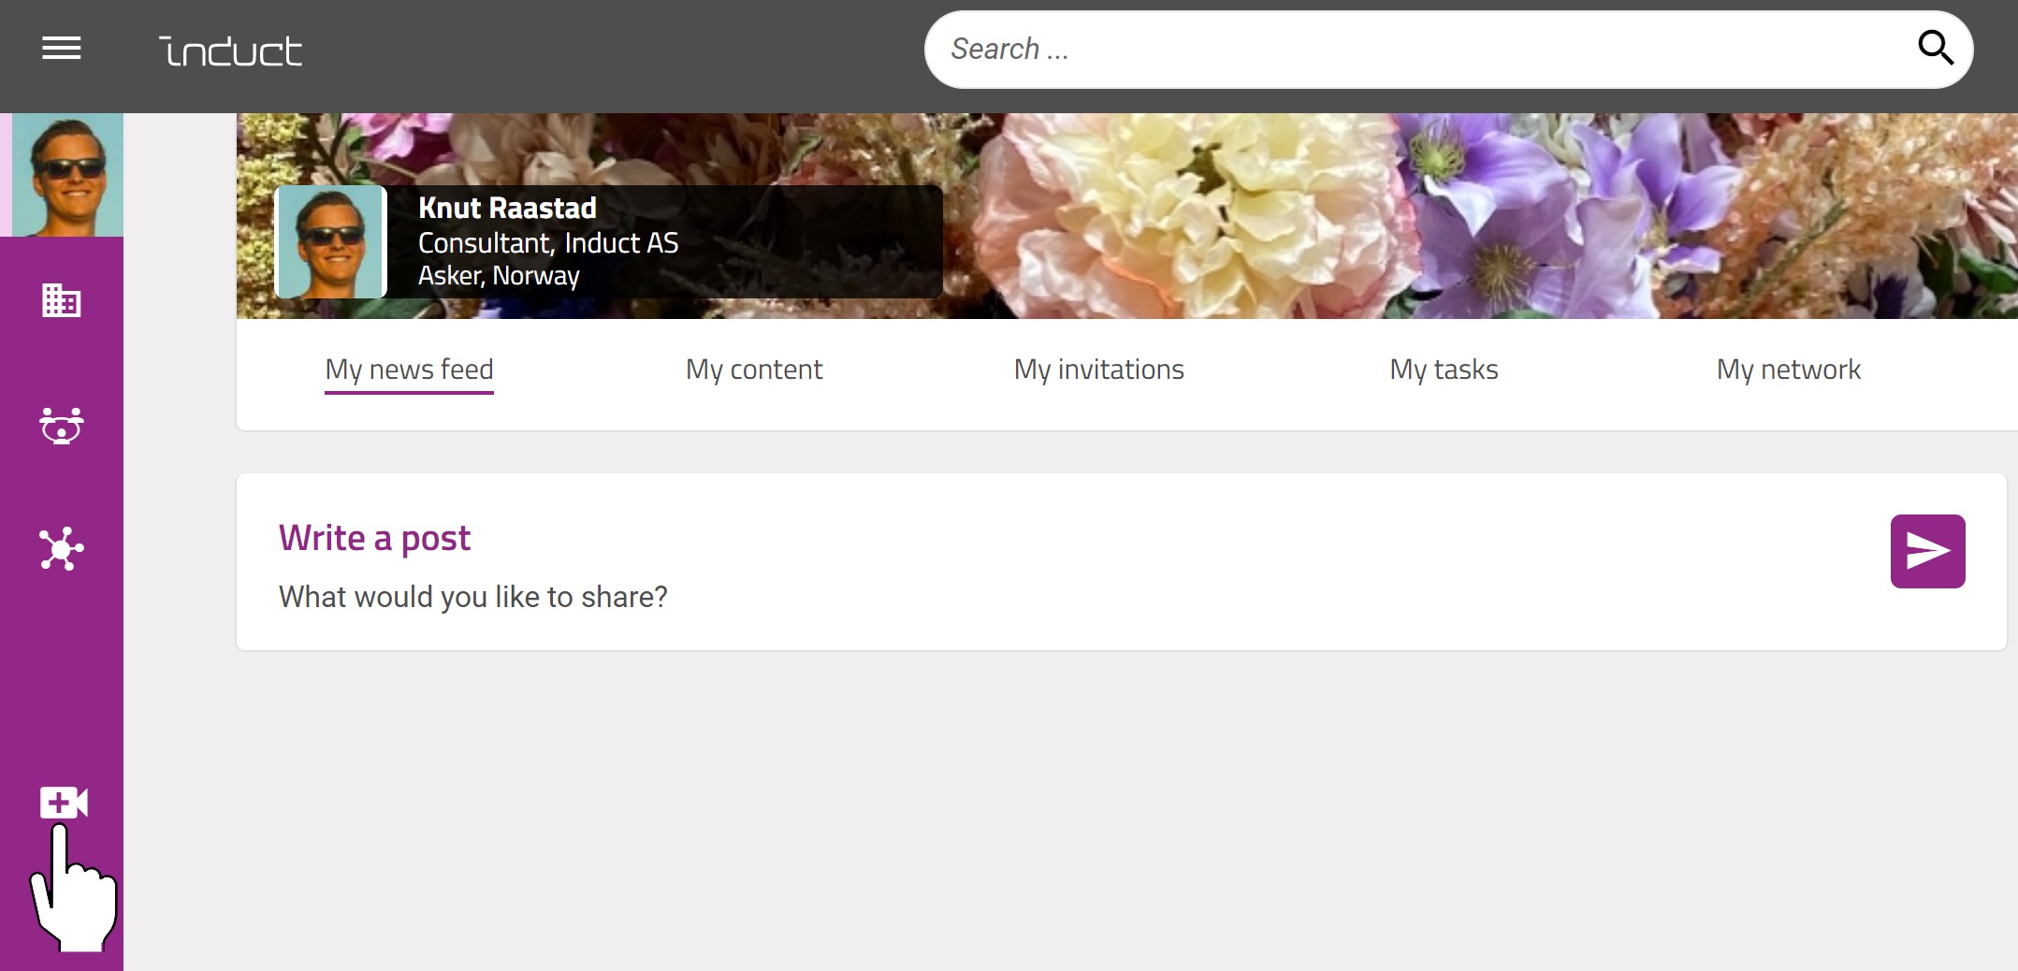The width and height of the screenshot is (2018, 971).
Task: Open the hamburger menu
Action: [x=62, y=49]
